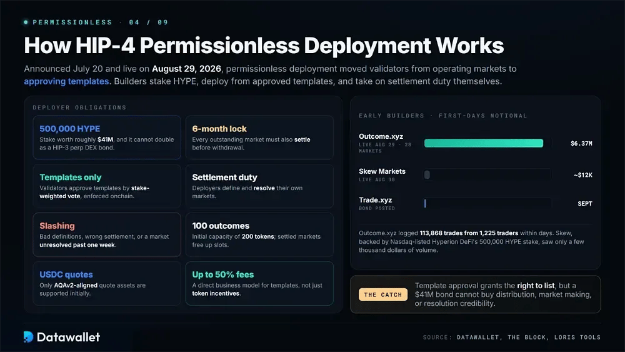Viewport: 625px width, 352px height.
Task: Click 'DEPLOYER OBLIGATIONS' section label
Action: 79,108
